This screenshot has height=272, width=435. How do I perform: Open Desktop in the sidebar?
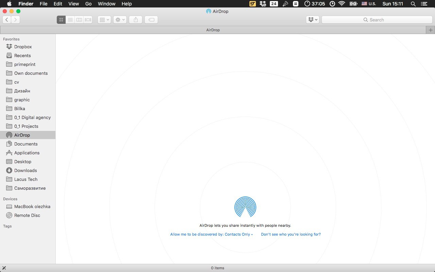pos(28,161)
